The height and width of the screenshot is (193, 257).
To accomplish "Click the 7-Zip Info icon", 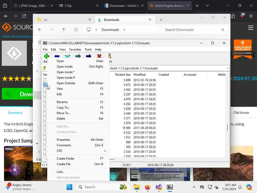I will tap(110, 56).
